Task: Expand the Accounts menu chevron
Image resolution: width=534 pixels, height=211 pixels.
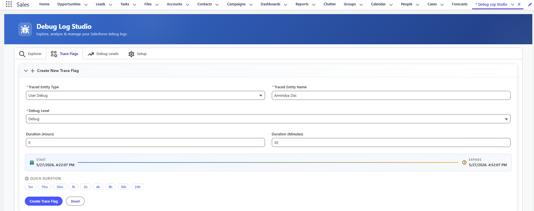Action: (187, 5)
